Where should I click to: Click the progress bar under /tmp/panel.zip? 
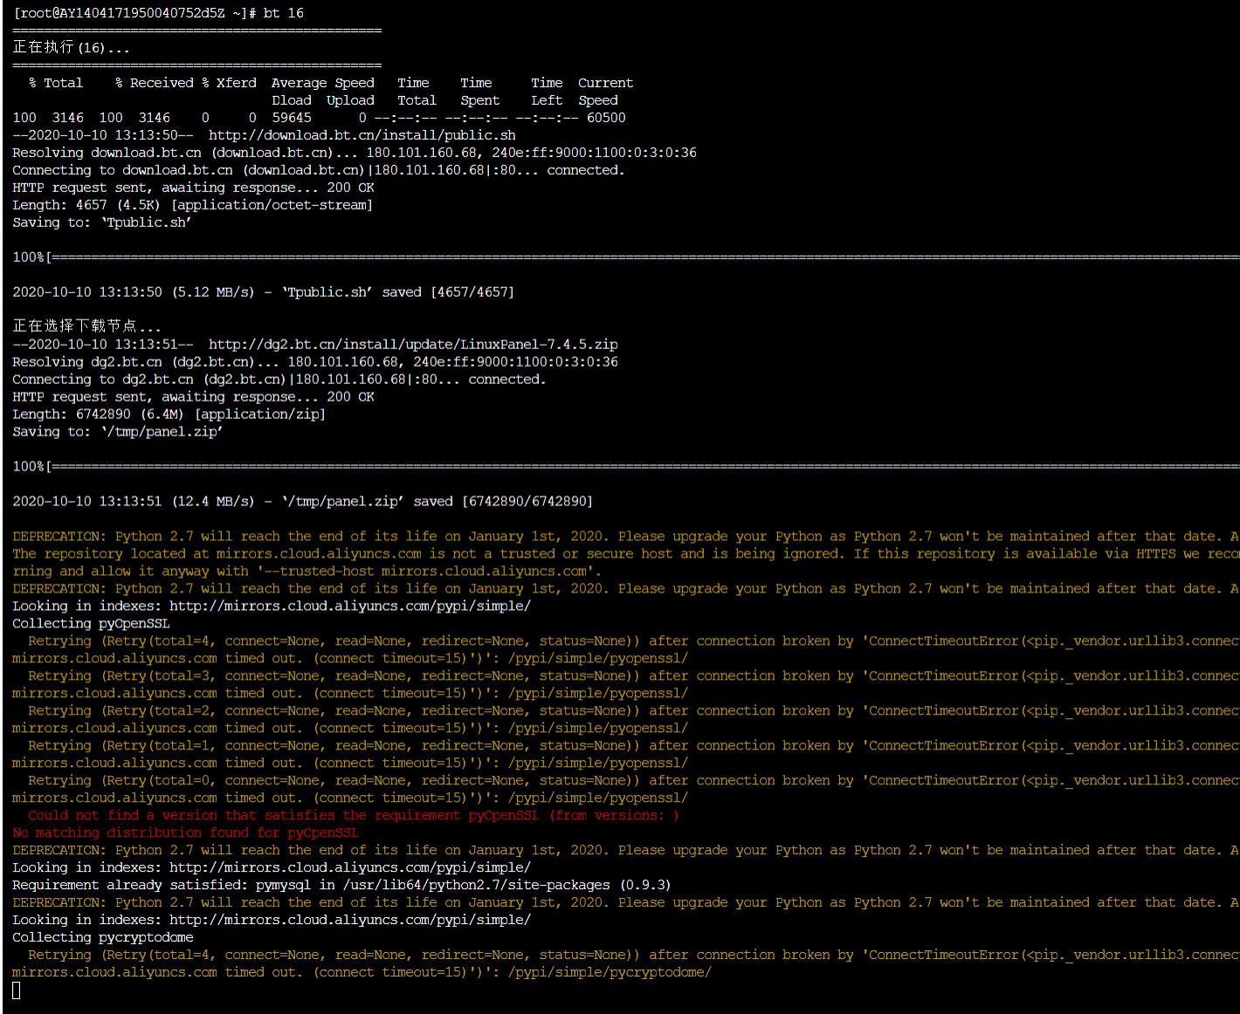click(x=642, y=467)
